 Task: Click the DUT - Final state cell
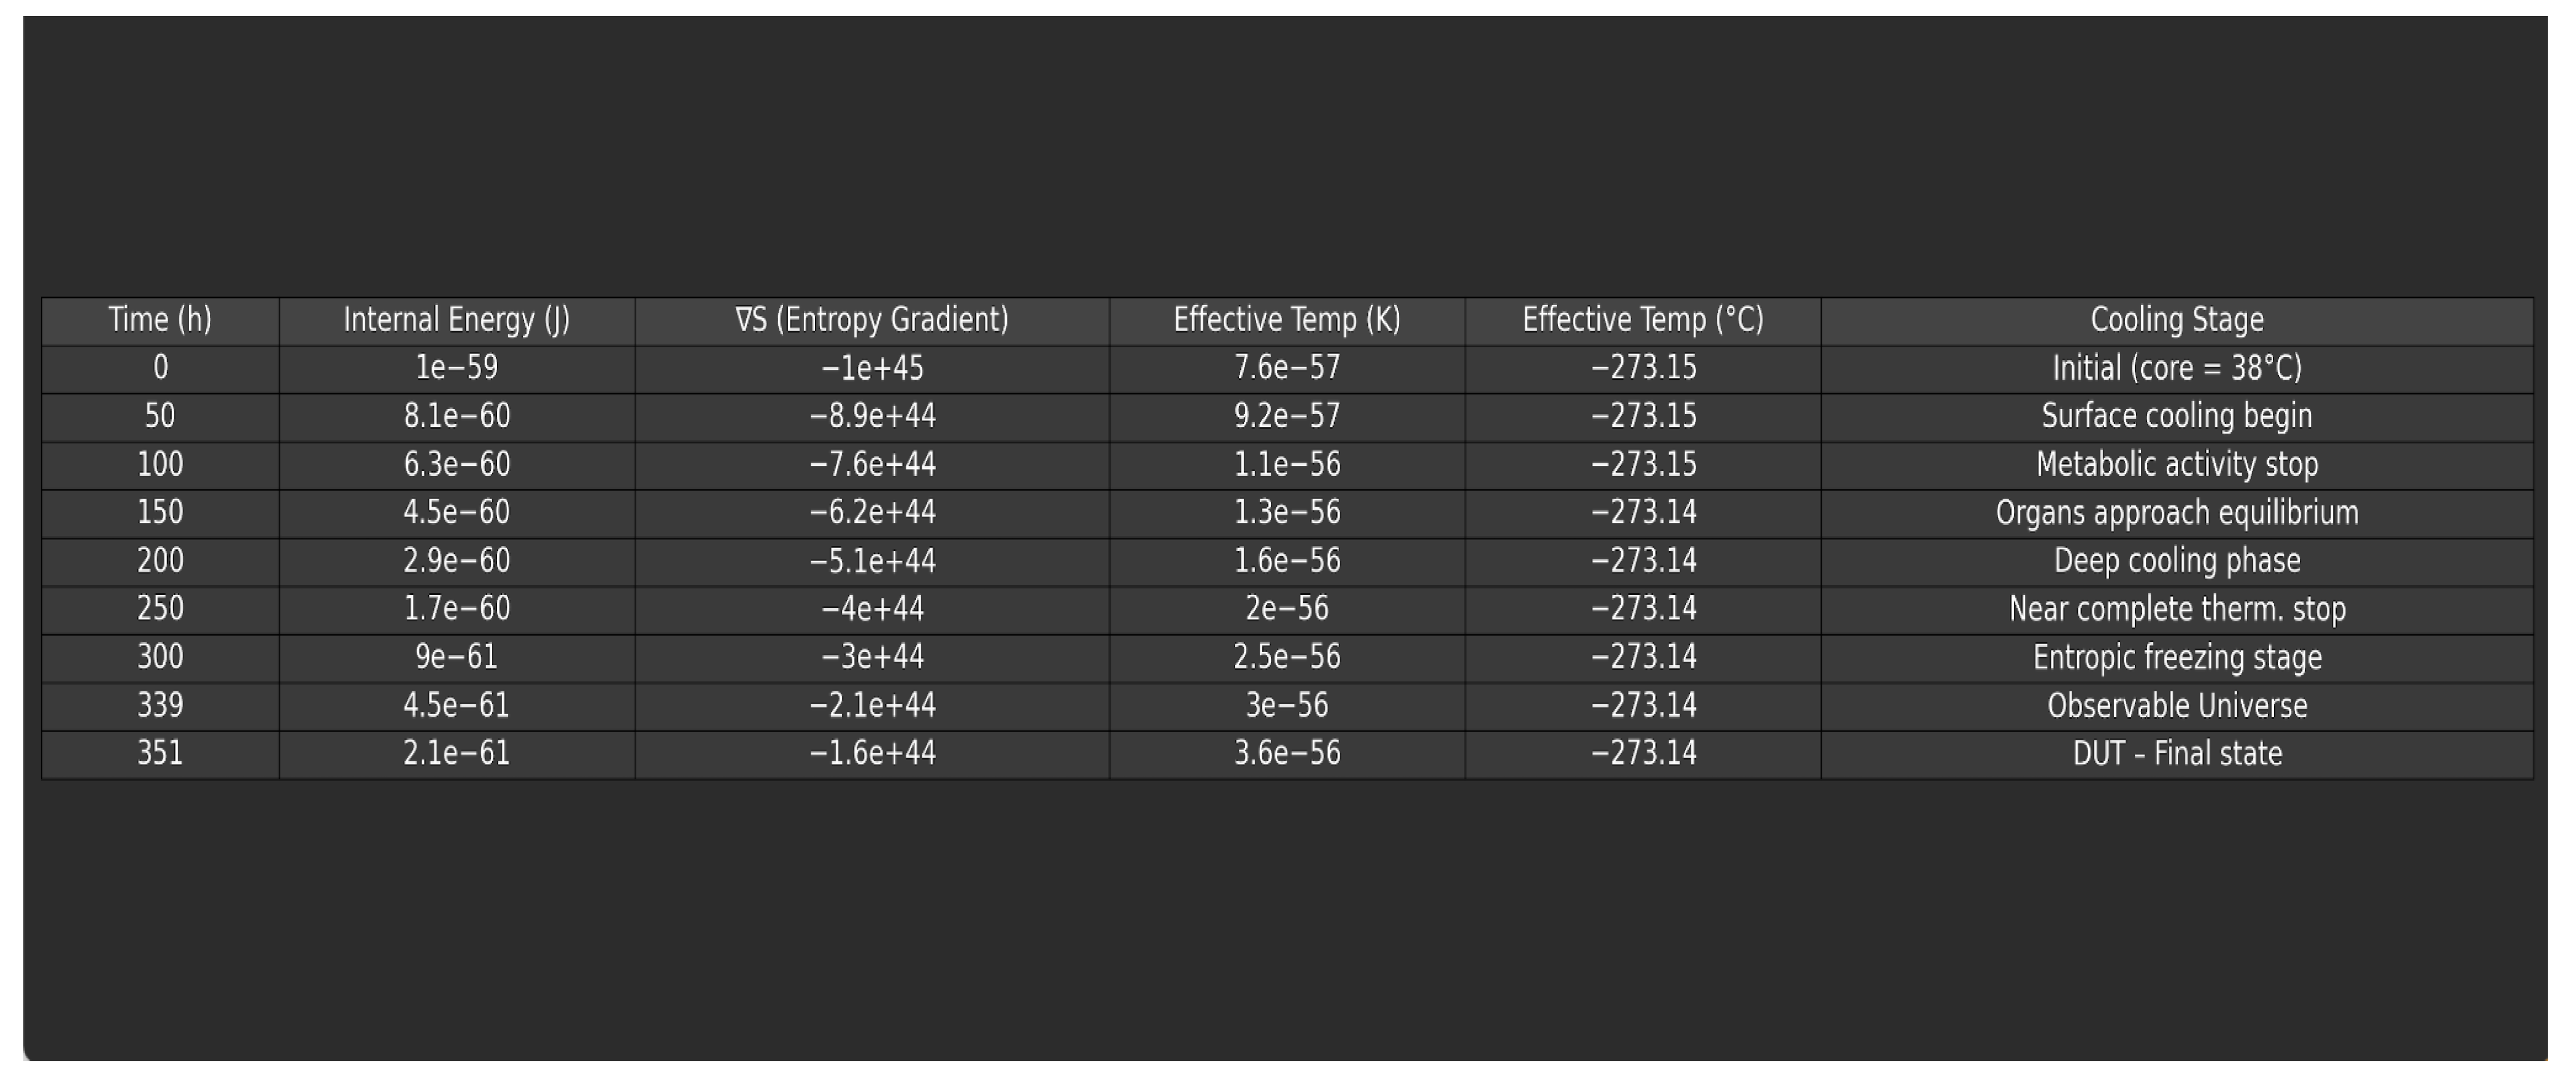(2177, 753)
